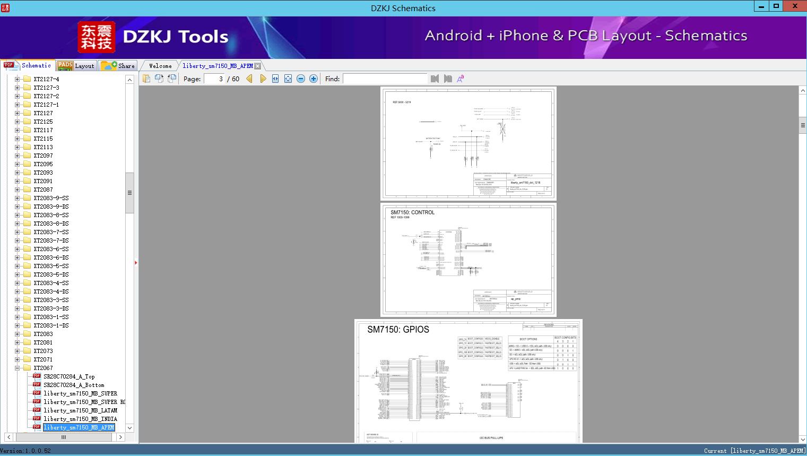The height and width of the screenshot is (456, 807).
Task: Expand the XT2097 folder
Action: pos(17,156)
